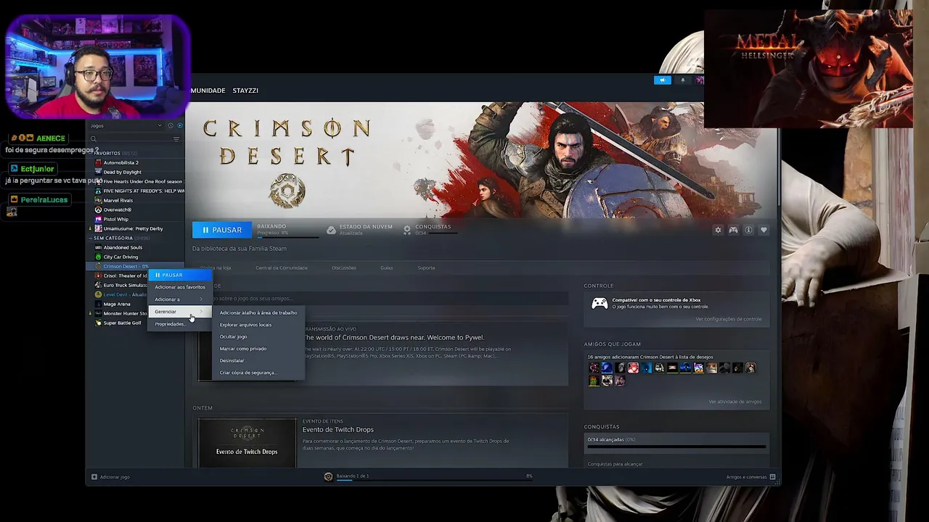The height and width of the screenshot is (522, 929).
Task: Open the sidebar filter options icon
Action: click(x=176, y=138)
